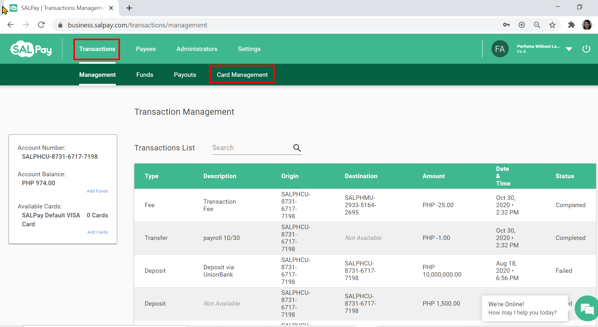Click the Add Cards link
Image resolution: width=598 pixels, height=327 pixels.
tap(98, 232)
